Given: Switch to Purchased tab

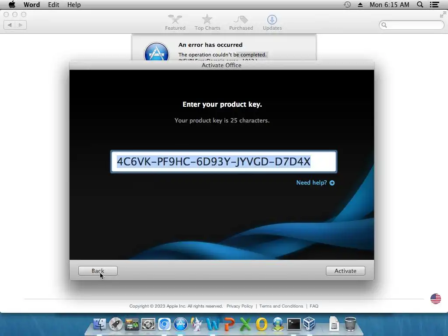Looking at the screenshot, I should tap(241, 22).
